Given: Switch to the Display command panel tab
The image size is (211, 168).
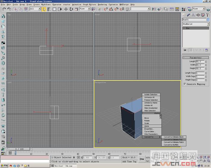Looking at the screenshot, I should (x=203, y=15).
